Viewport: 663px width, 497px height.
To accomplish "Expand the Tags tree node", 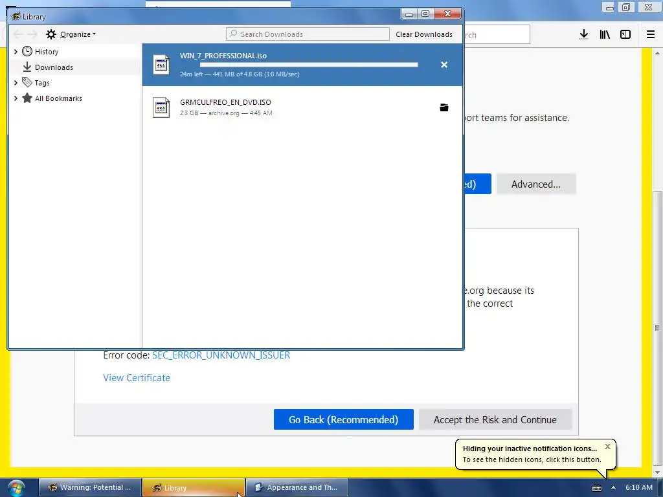I will pyautogui.click(x=16, y=83).
